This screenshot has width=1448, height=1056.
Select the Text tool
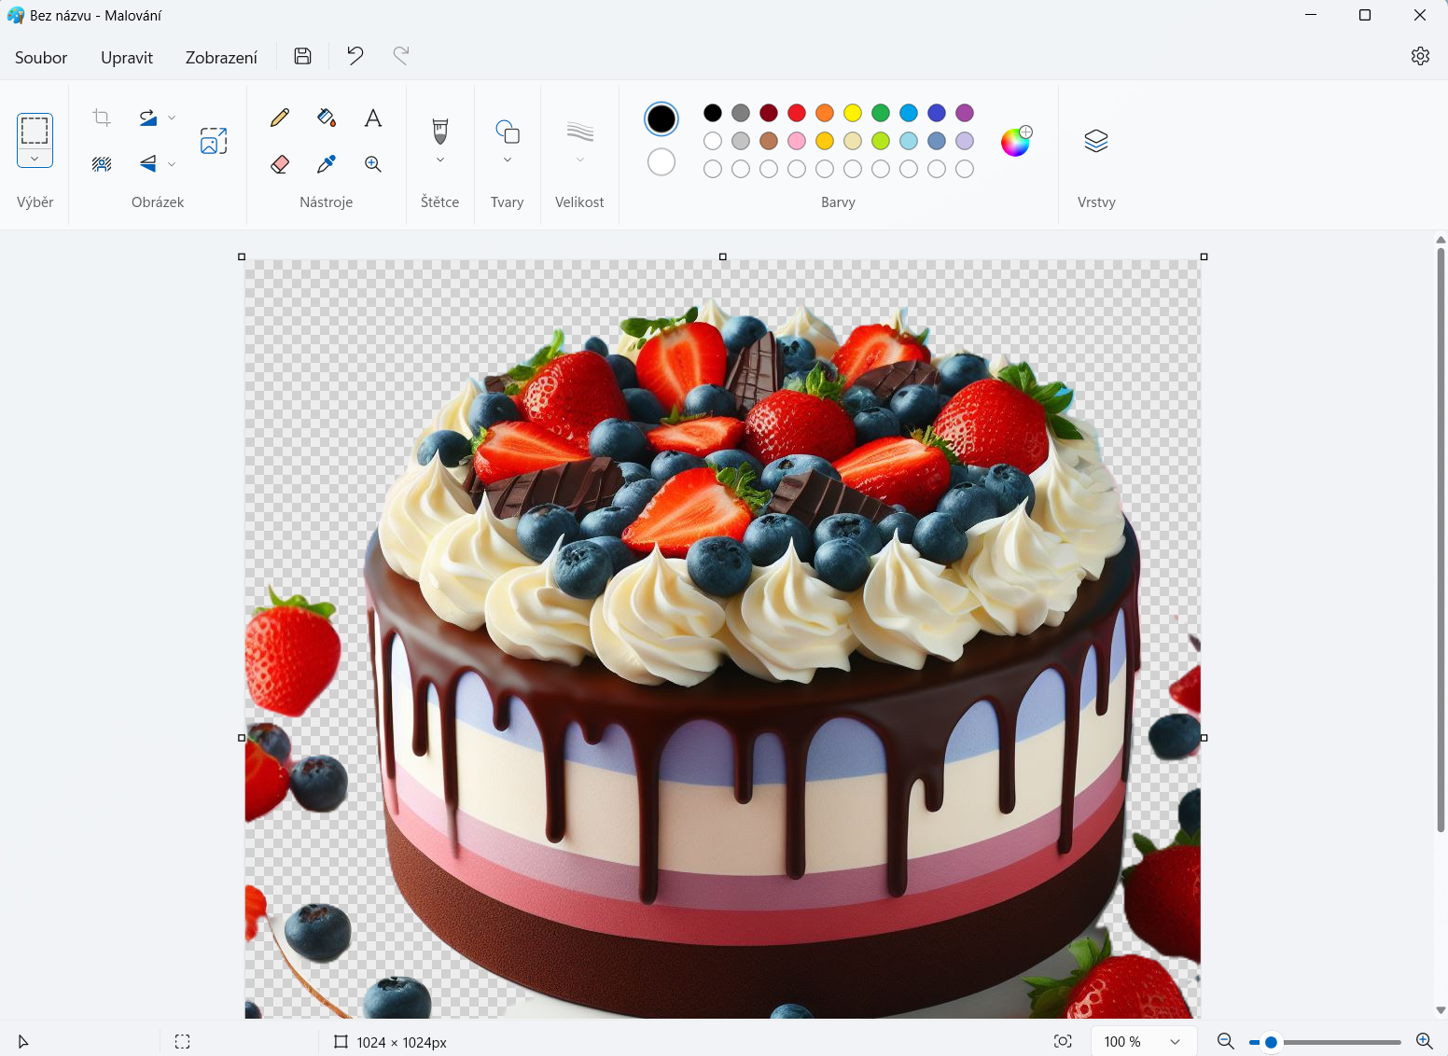point(373,118)
